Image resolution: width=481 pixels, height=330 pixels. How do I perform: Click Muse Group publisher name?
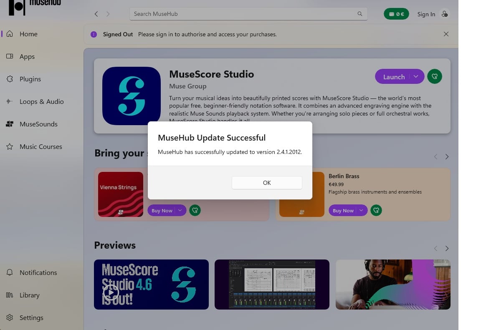[188, 86]
